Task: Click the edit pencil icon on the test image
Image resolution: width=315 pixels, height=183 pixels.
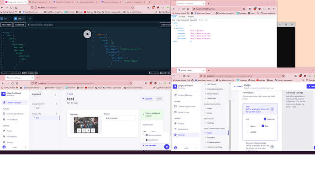Action: [x=93, y=130]
